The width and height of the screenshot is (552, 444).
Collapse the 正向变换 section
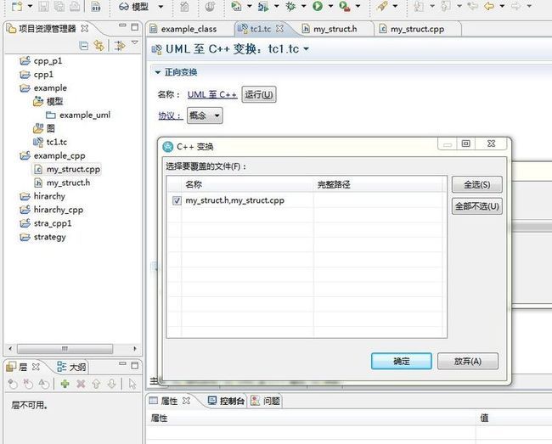[158, 72]
